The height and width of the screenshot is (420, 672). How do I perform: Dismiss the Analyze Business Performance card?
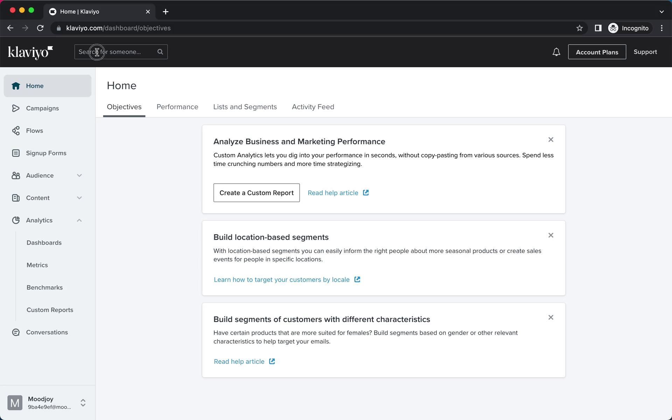[x=551, y=140]
